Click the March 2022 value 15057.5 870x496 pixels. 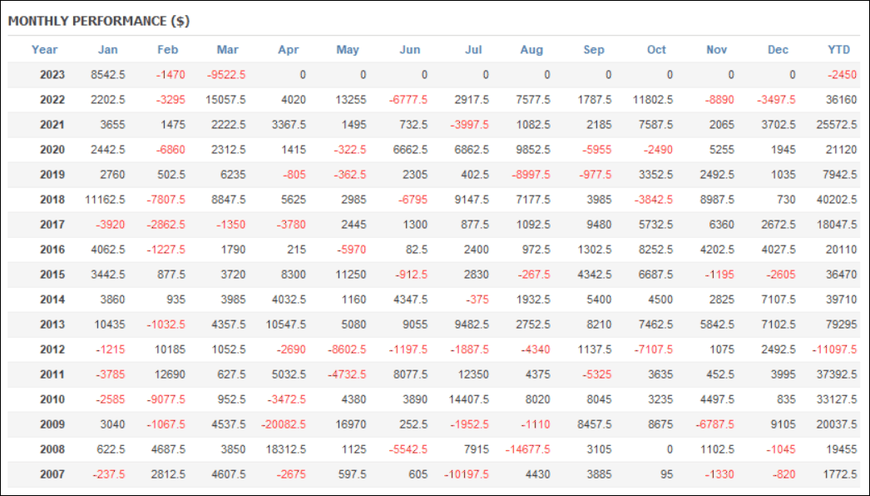[x=225, y=100]
